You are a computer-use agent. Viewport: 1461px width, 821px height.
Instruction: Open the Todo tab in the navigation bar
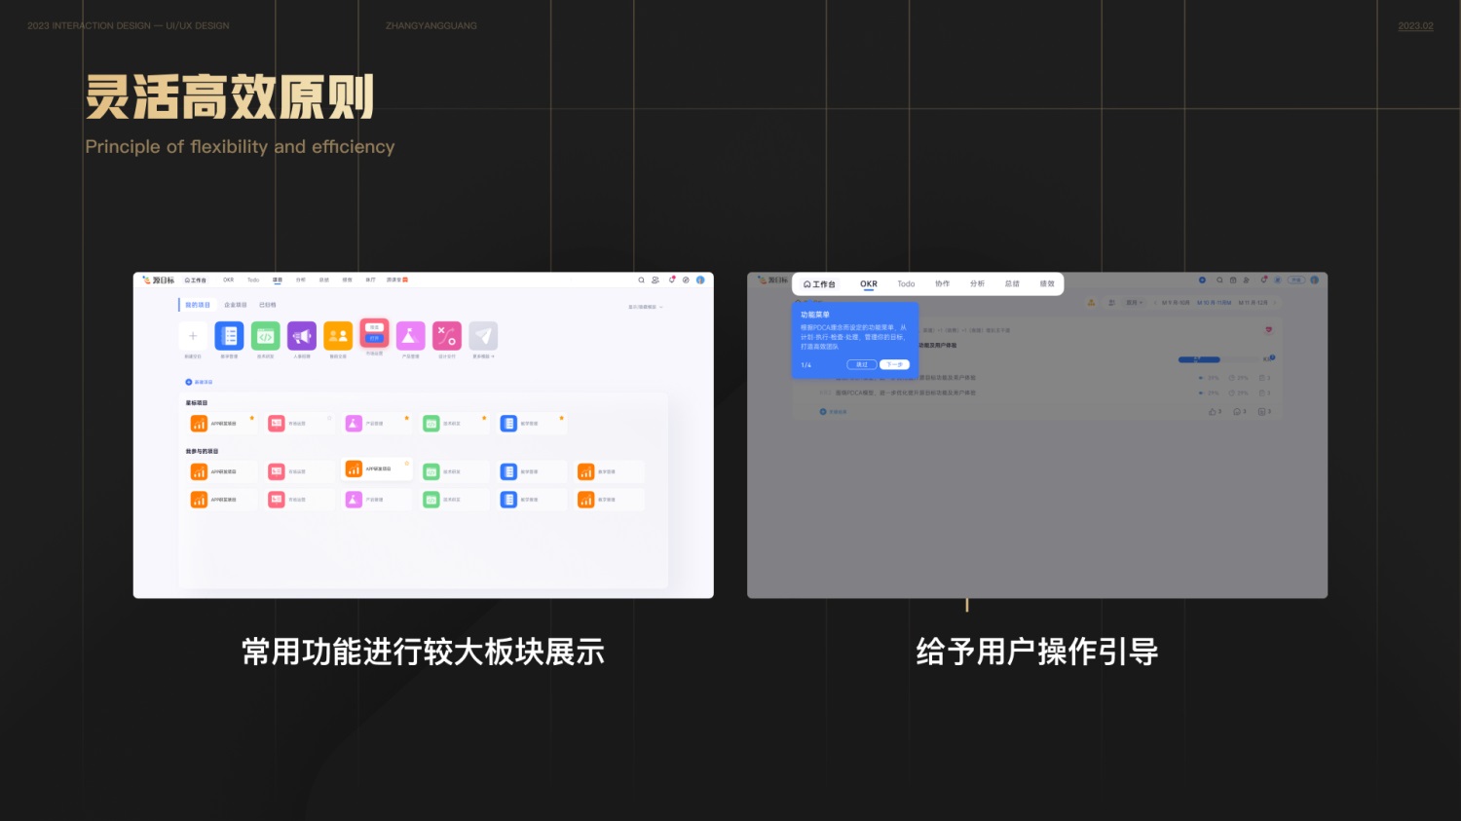coord(906,283)
